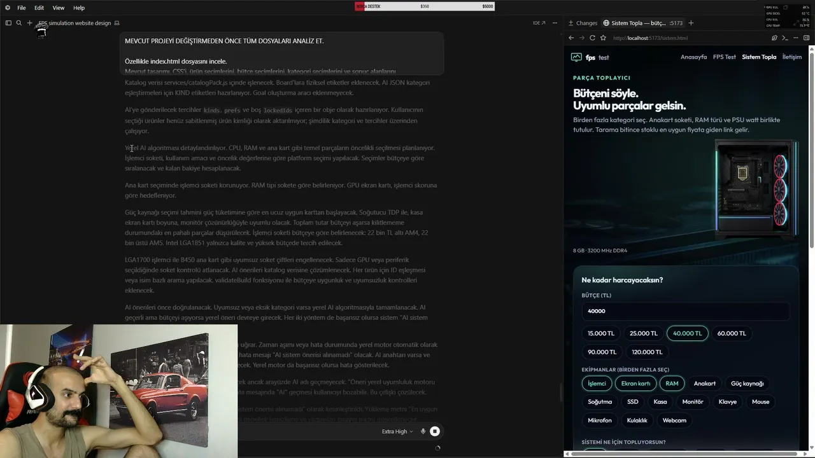Open search with the magnifier icon

pos(19,23)
